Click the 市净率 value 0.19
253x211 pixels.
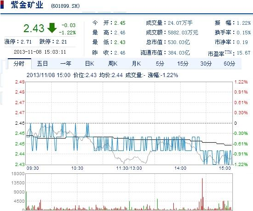[x=242, y=42]
